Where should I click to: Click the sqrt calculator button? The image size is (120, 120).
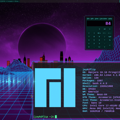click(x=110, y=37)
